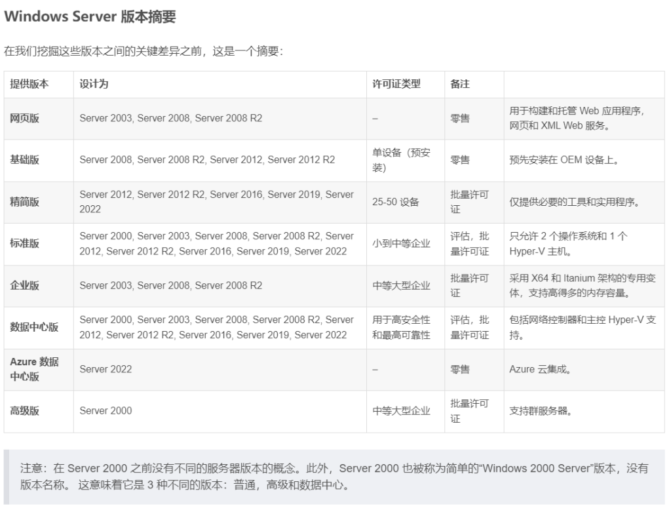
Task: Click the server list in the 数据中心版 row
Action: [x=216, y=327]
